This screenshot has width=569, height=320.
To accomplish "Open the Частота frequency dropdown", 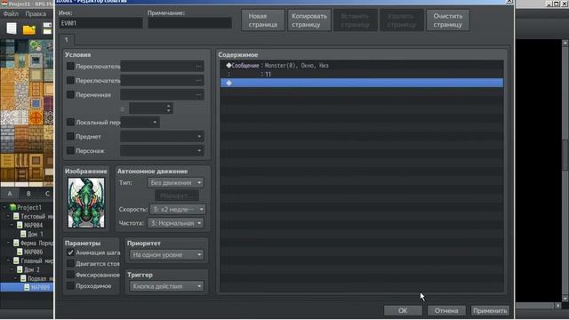I will click(175, 223).
